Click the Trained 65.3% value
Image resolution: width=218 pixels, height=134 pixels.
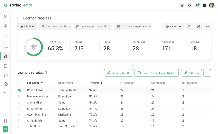pos(56,49)
